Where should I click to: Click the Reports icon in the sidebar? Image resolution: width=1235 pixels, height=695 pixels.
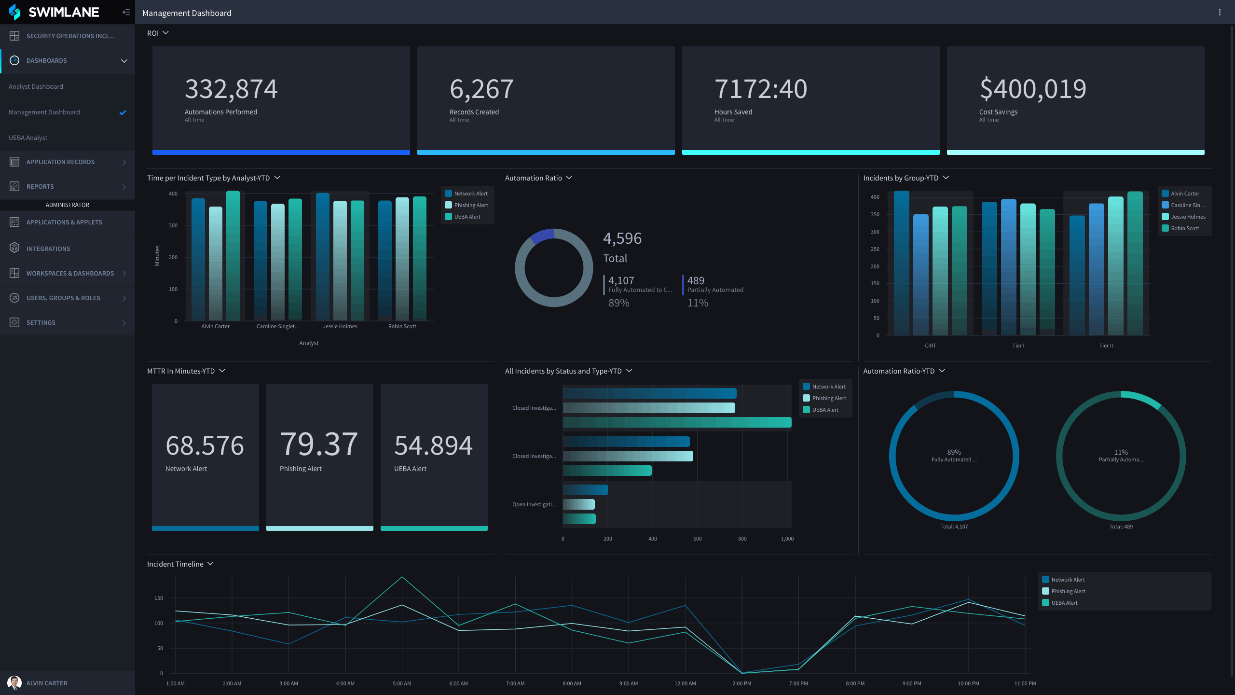[14, 186]
